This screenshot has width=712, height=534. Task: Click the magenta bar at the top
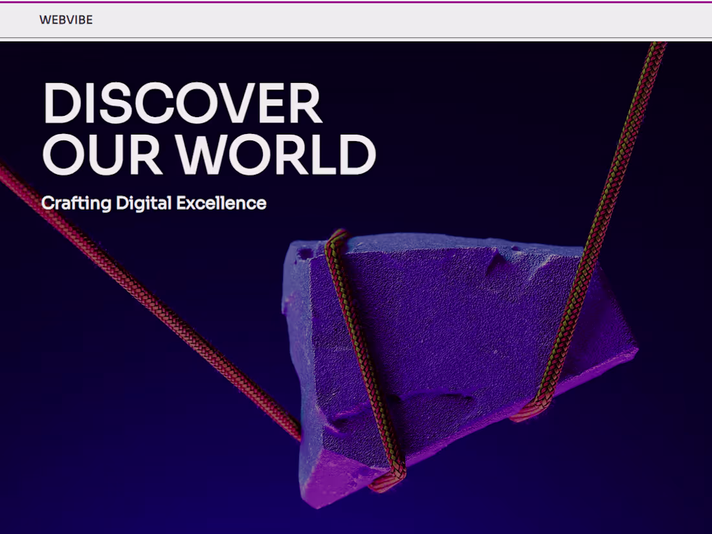coord(356,3)
